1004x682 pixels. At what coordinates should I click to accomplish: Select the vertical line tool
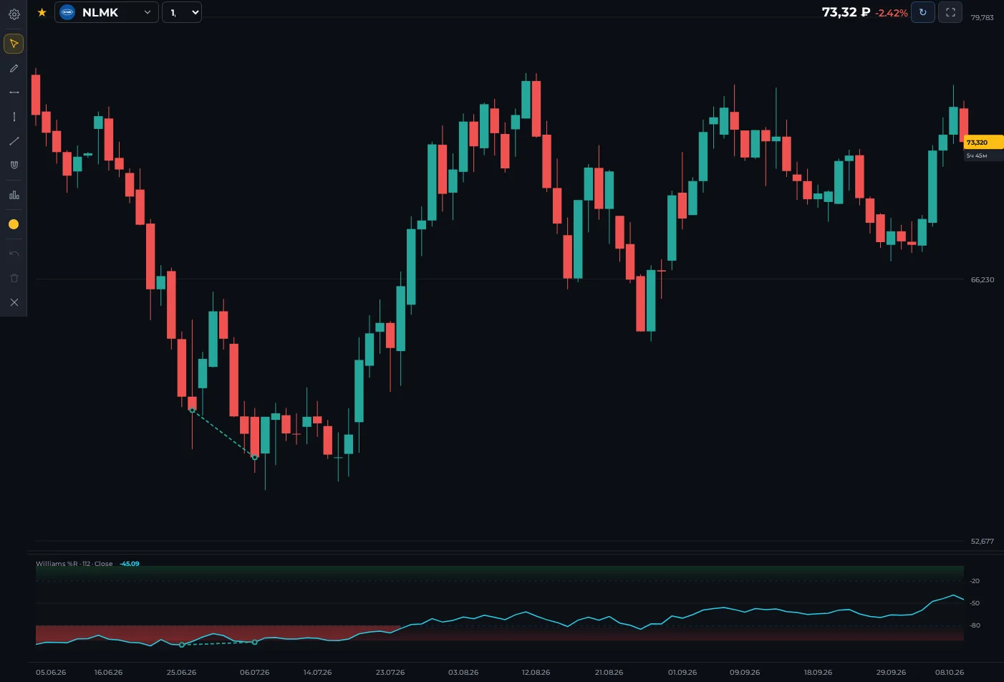14,117
